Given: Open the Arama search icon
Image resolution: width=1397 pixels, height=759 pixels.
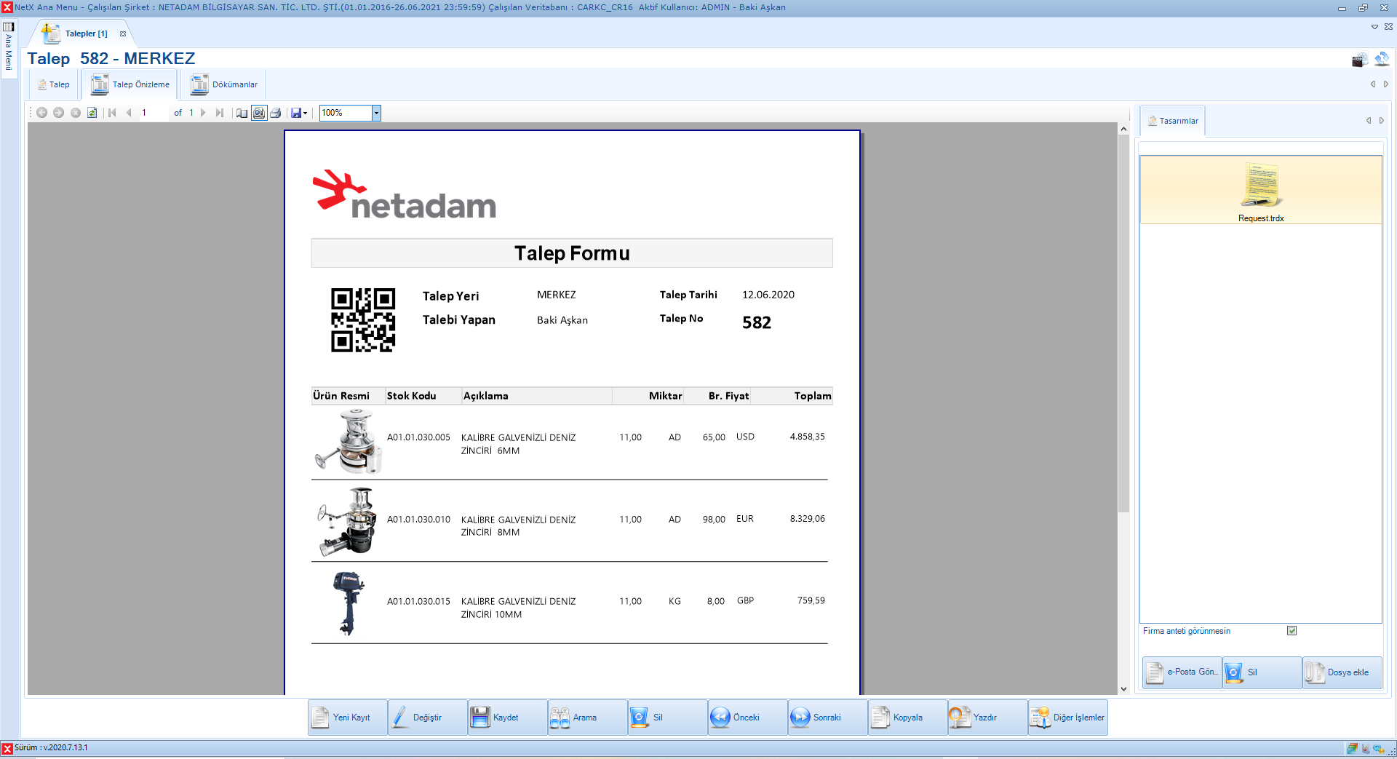Looking at the screenshot, I should pos(560,717).
